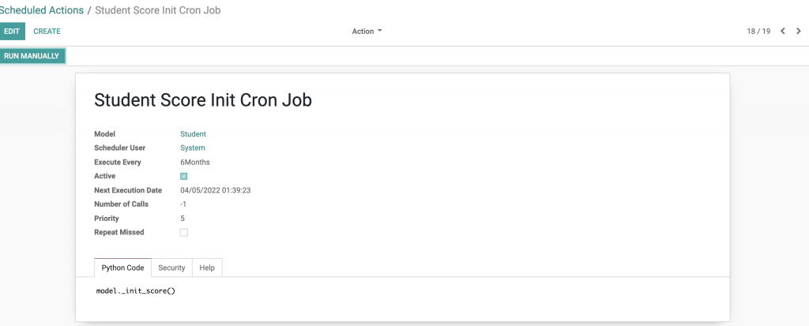Open the Help tab
The height and width of the screenshot is (326, 809).
207,268
